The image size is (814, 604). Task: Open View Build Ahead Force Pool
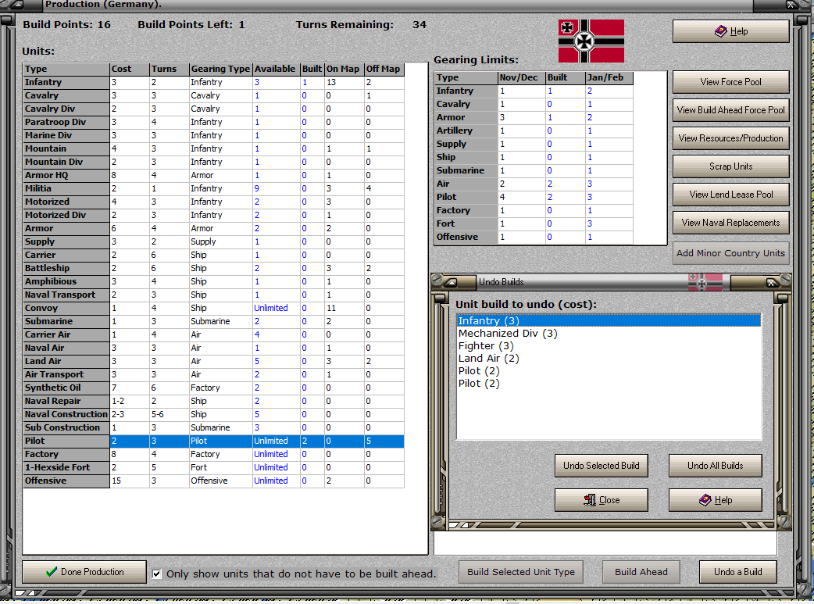(x=731, y=110)
